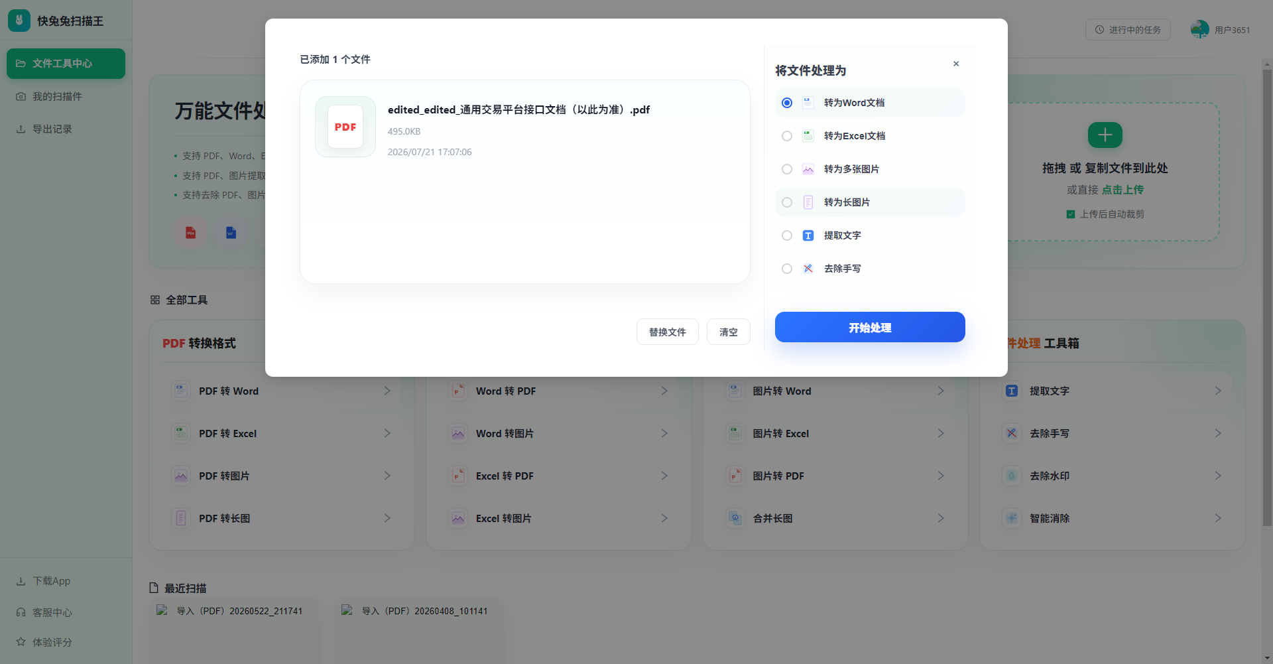Expand the 图片转 Excel chevron arrow
The image size is (1273, 664).
(941, 433)
